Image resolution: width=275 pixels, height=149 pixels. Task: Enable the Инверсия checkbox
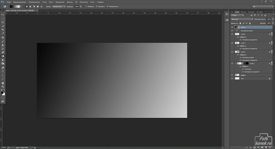point(86,6)
